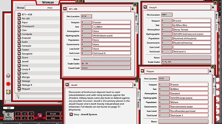Click the link icon in the Jewell window header

coord(67,85)
